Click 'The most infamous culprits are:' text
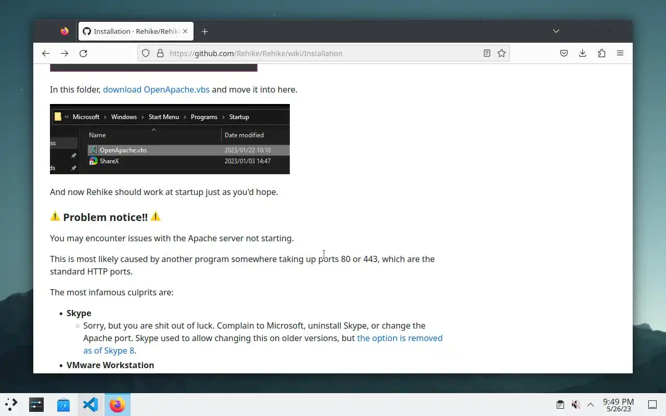This screenshot has width=666, height=416. click(x=112, y=292)
